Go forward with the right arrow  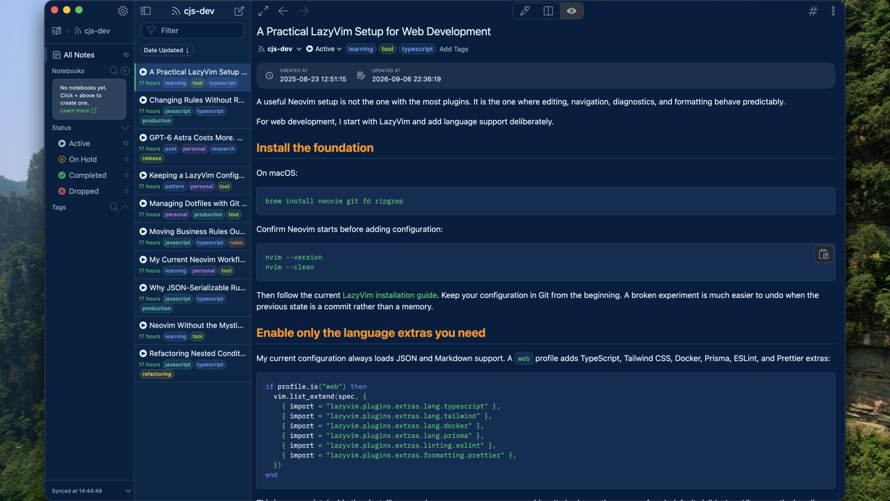click(x=304, y=11)
